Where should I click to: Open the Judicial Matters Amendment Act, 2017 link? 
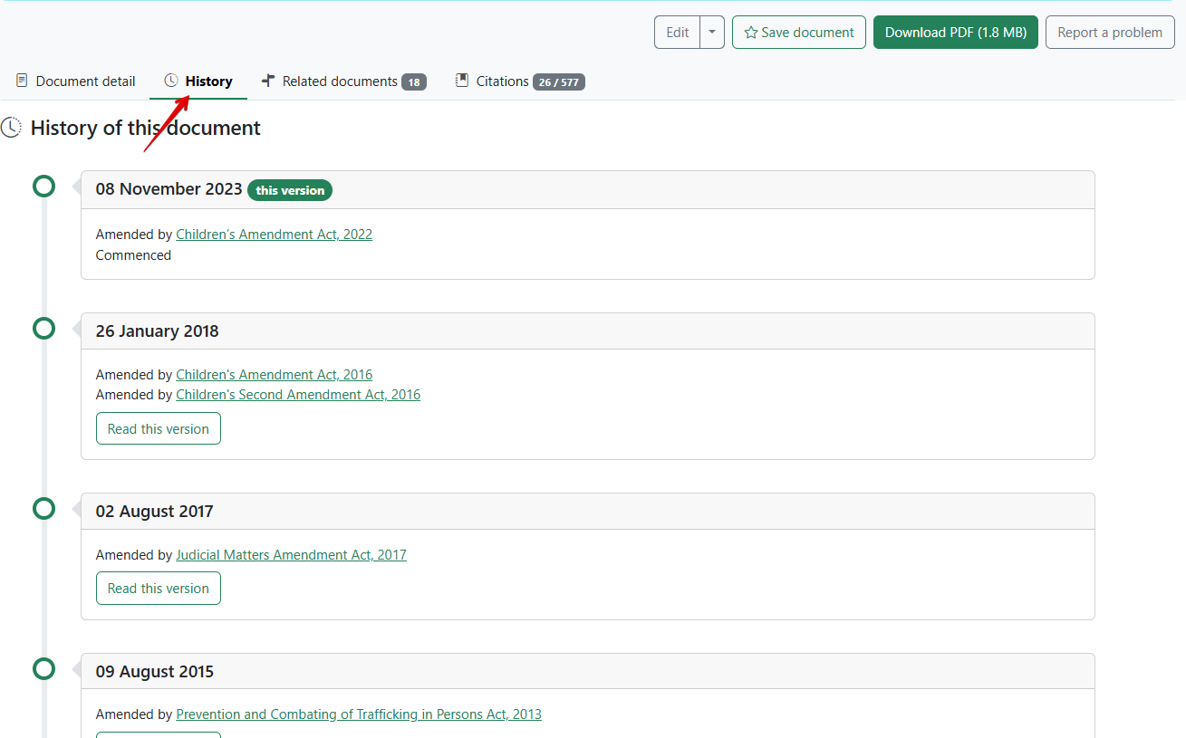click(x=291, y=555)
